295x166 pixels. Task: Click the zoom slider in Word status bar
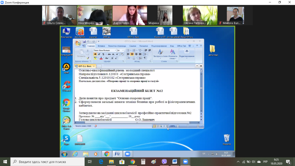188,126
